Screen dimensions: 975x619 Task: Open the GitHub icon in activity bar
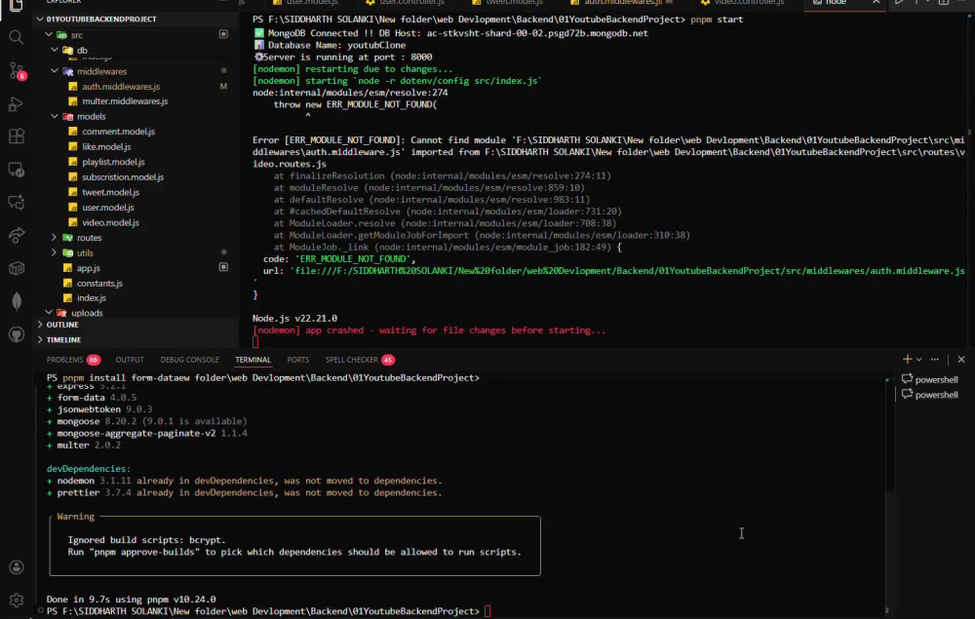click(x=17, y=334)
